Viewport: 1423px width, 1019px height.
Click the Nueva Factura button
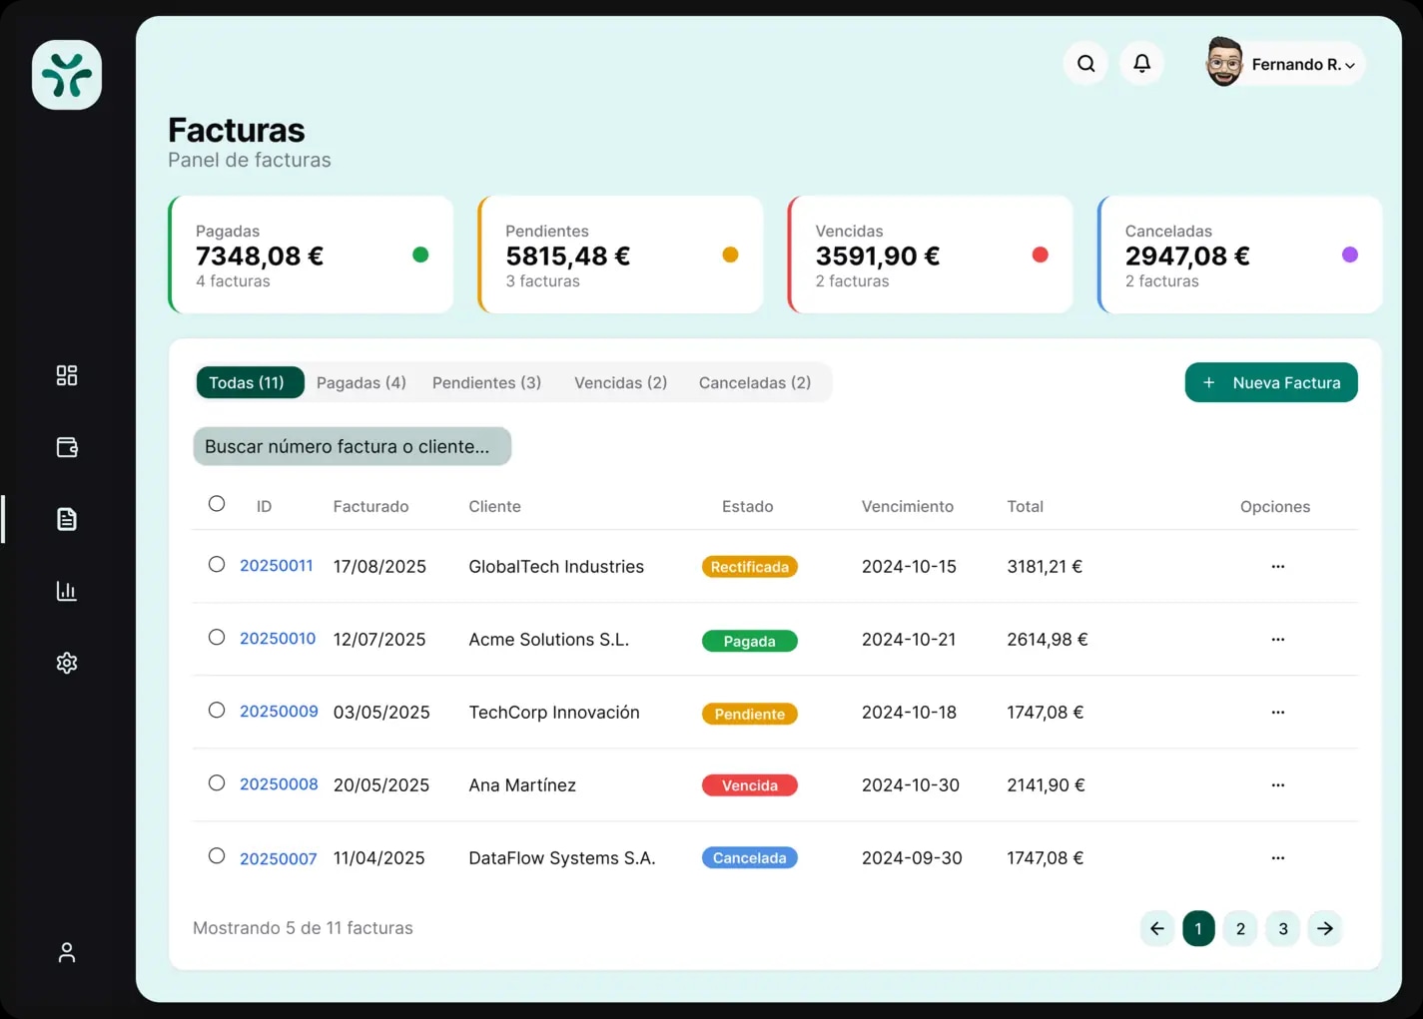[1271, 382]
